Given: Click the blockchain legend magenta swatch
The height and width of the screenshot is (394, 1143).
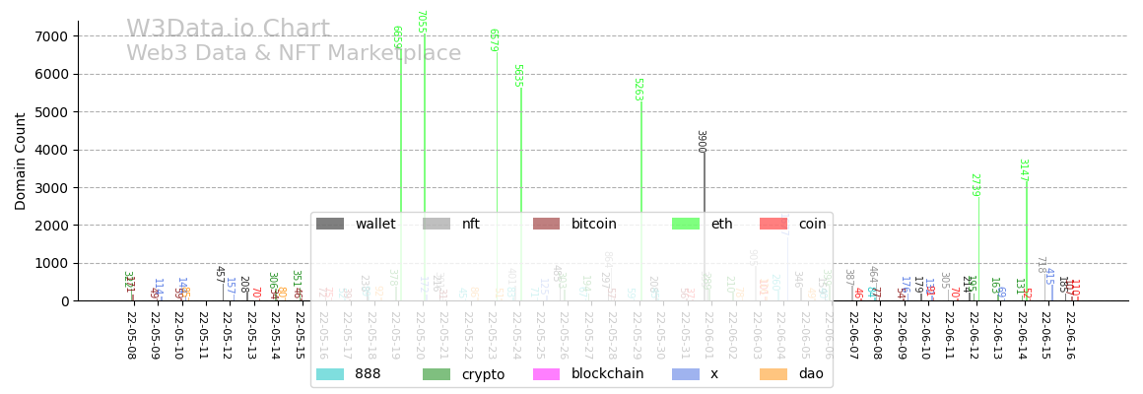Looking at the screenshot, I should point(546,374).
